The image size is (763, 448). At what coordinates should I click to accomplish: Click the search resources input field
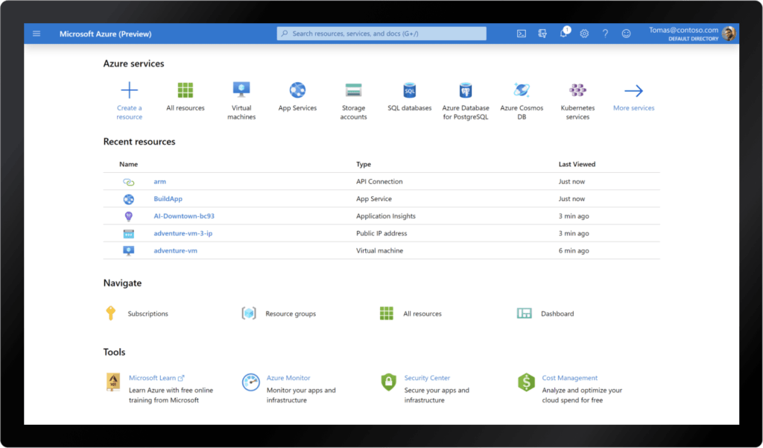click(x=381, y=33)
